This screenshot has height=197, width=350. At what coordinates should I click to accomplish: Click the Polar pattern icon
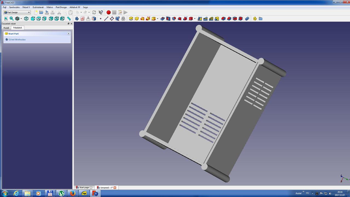211,19
